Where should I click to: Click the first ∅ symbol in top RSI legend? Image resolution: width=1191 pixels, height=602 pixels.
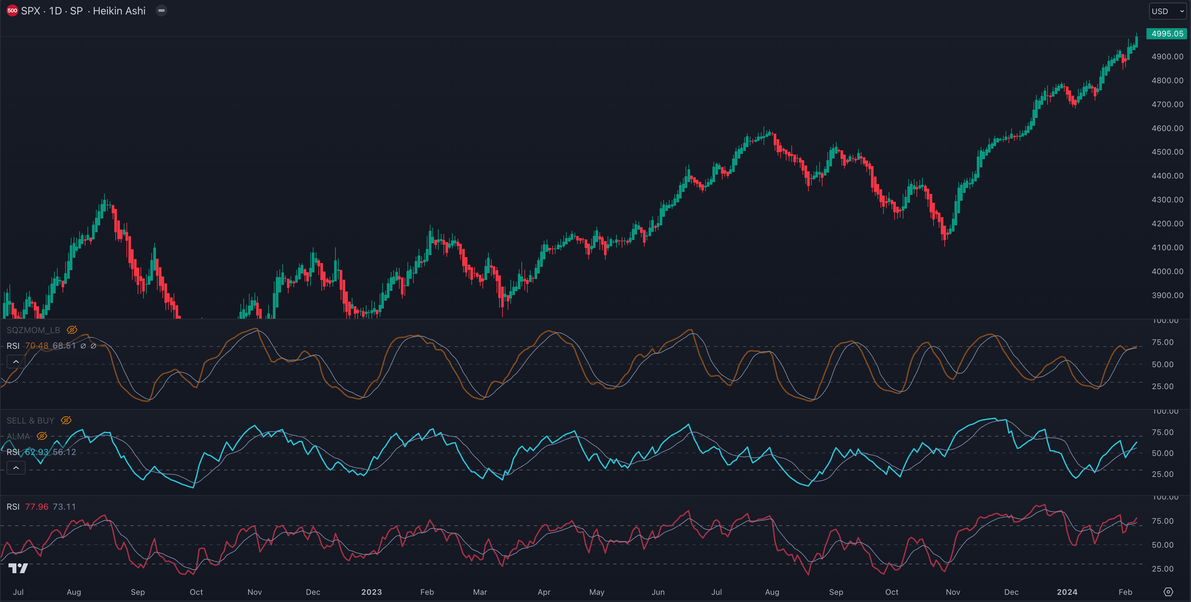pos(83,346)
